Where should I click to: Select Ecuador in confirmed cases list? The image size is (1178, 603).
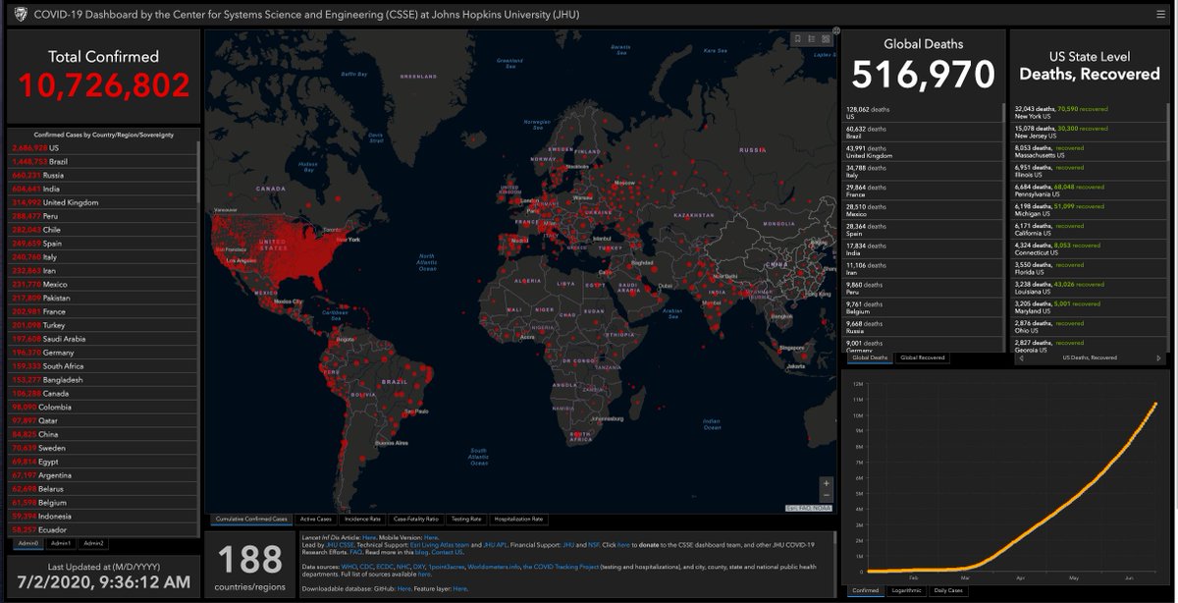pyautogui.click(x=103, y=528)
